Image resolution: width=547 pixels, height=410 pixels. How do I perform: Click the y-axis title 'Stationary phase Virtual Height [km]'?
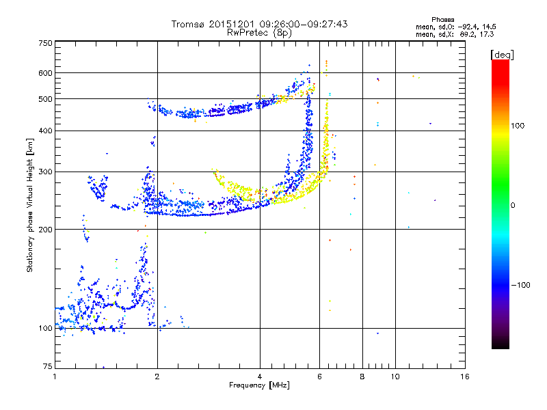coord(30,205)
